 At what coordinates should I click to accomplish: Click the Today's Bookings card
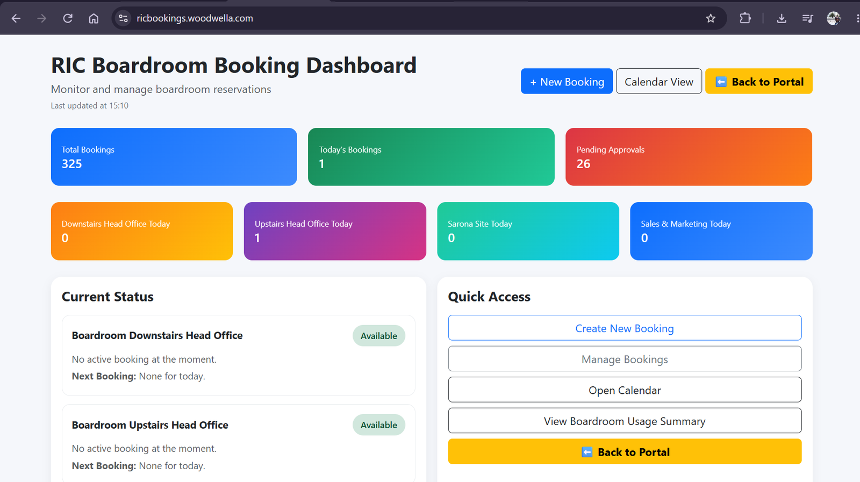431,157
